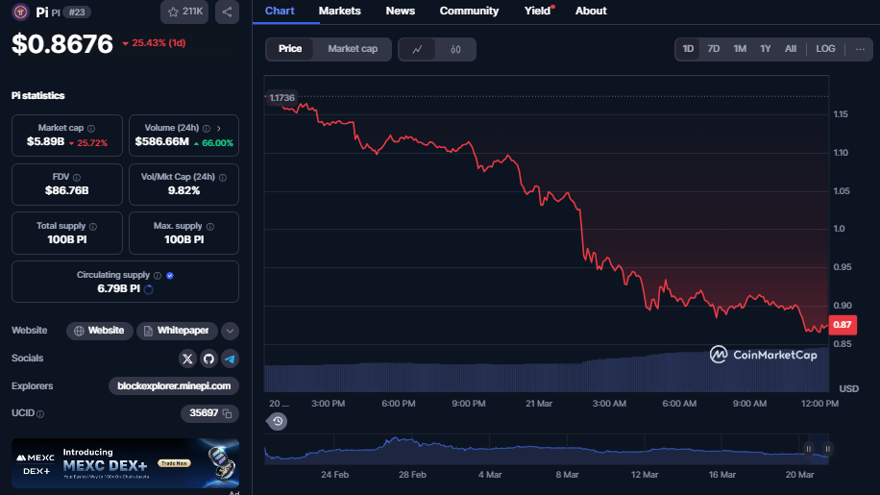880x495 pixels.
Task: Open the X (Twitter) social link
Action: click(x=187, y=359)
